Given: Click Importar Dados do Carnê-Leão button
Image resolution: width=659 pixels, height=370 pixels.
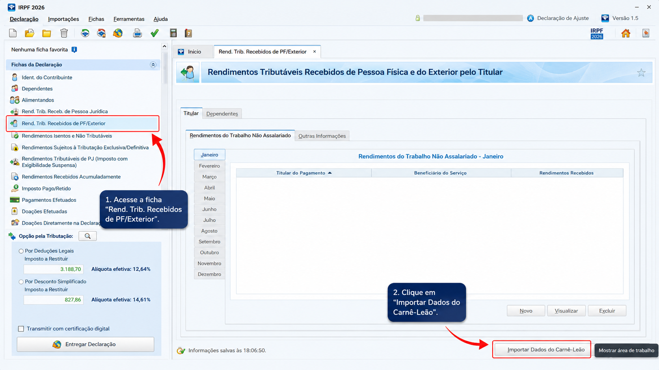Looking at the screenshot, I should (x=542, y=350).
